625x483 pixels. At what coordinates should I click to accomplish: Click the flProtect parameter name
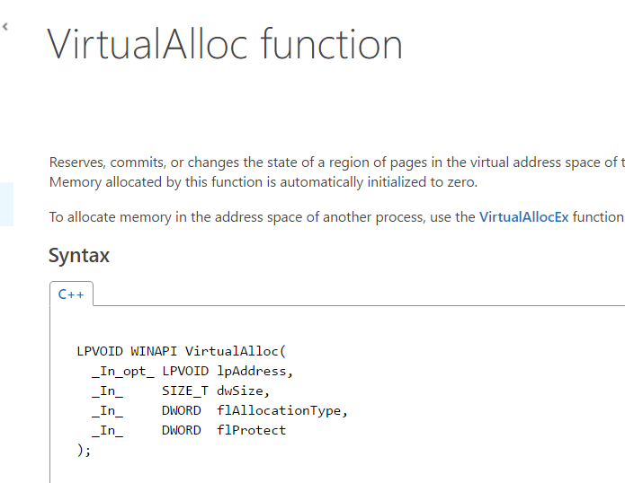(251, 430)
